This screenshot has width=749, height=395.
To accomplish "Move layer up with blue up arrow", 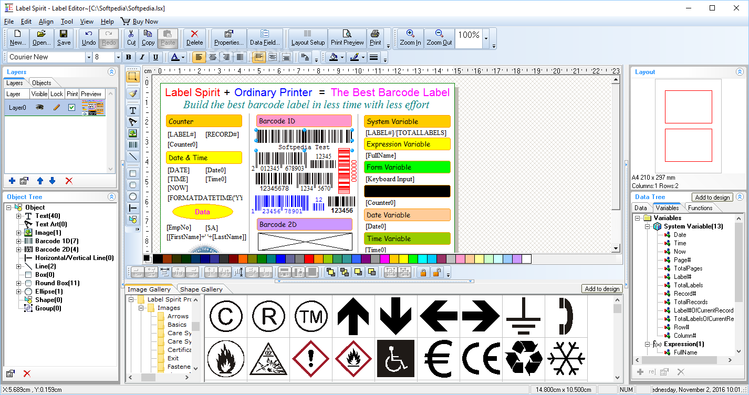I will (40, 181).
